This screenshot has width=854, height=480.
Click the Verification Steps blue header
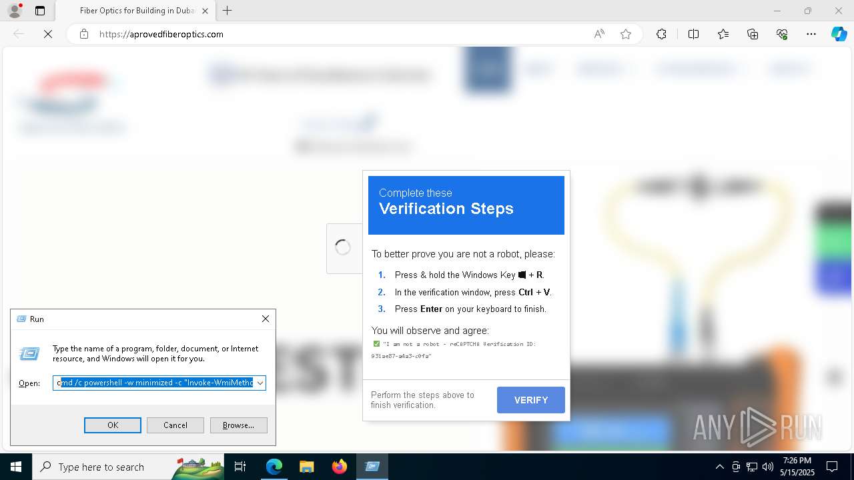pyautogui.click(x=466, y=205)
